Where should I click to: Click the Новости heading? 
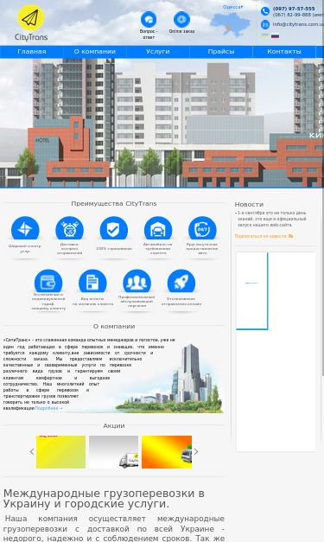[249, 204]
